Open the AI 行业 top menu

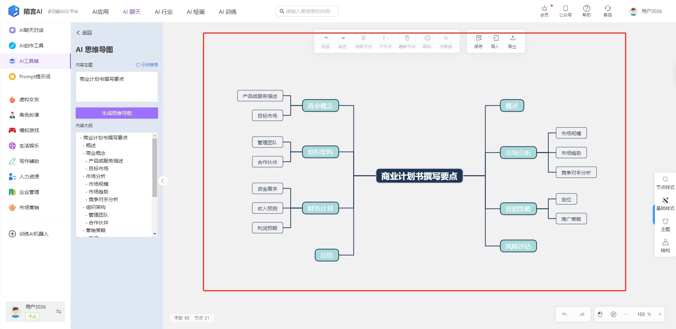(x=164, y=12)
